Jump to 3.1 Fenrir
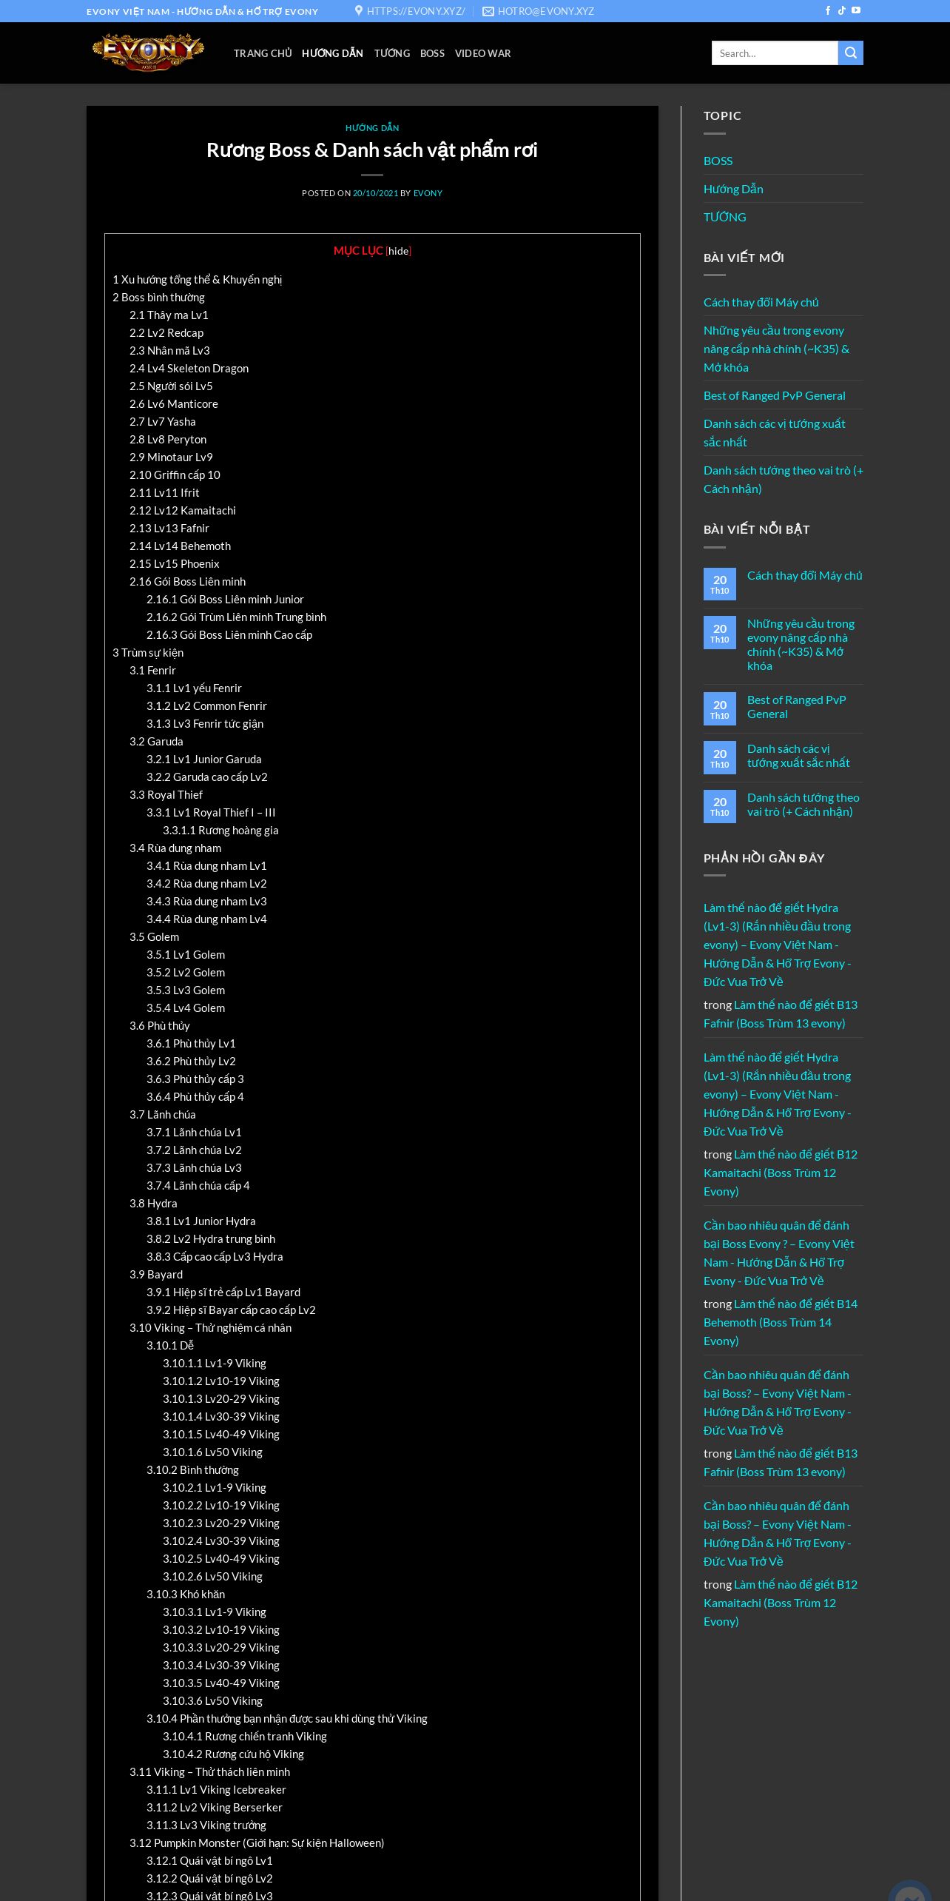950x1901 pixels. (x=152, y=671)
